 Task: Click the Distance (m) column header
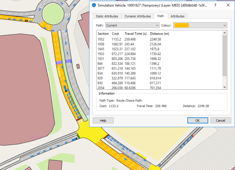coord(160,34)
